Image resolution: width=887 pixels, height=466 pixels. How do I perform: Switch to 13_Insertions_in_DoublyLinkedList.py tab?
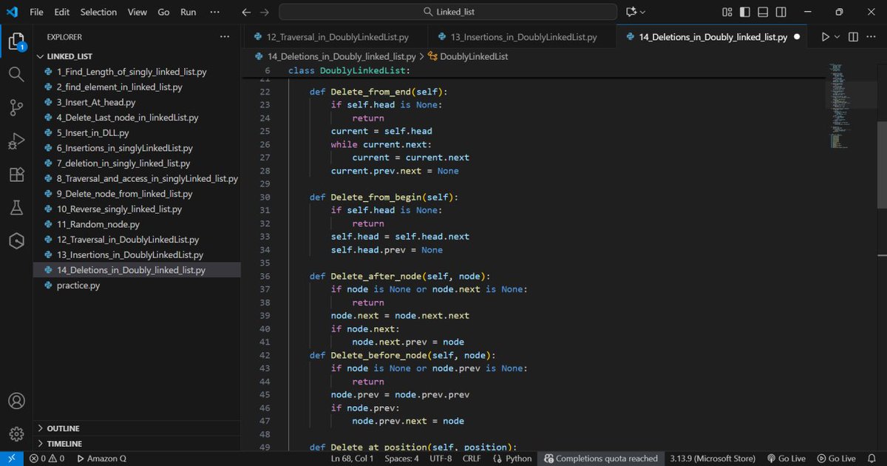523,37
